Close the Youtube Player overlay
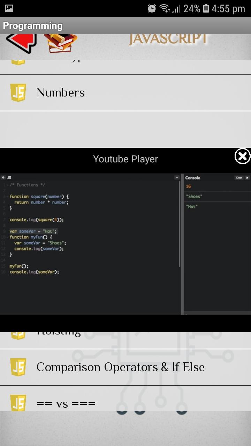Viewport: 251px width, 446px height. pyautogui.click(x=242, y=156)
